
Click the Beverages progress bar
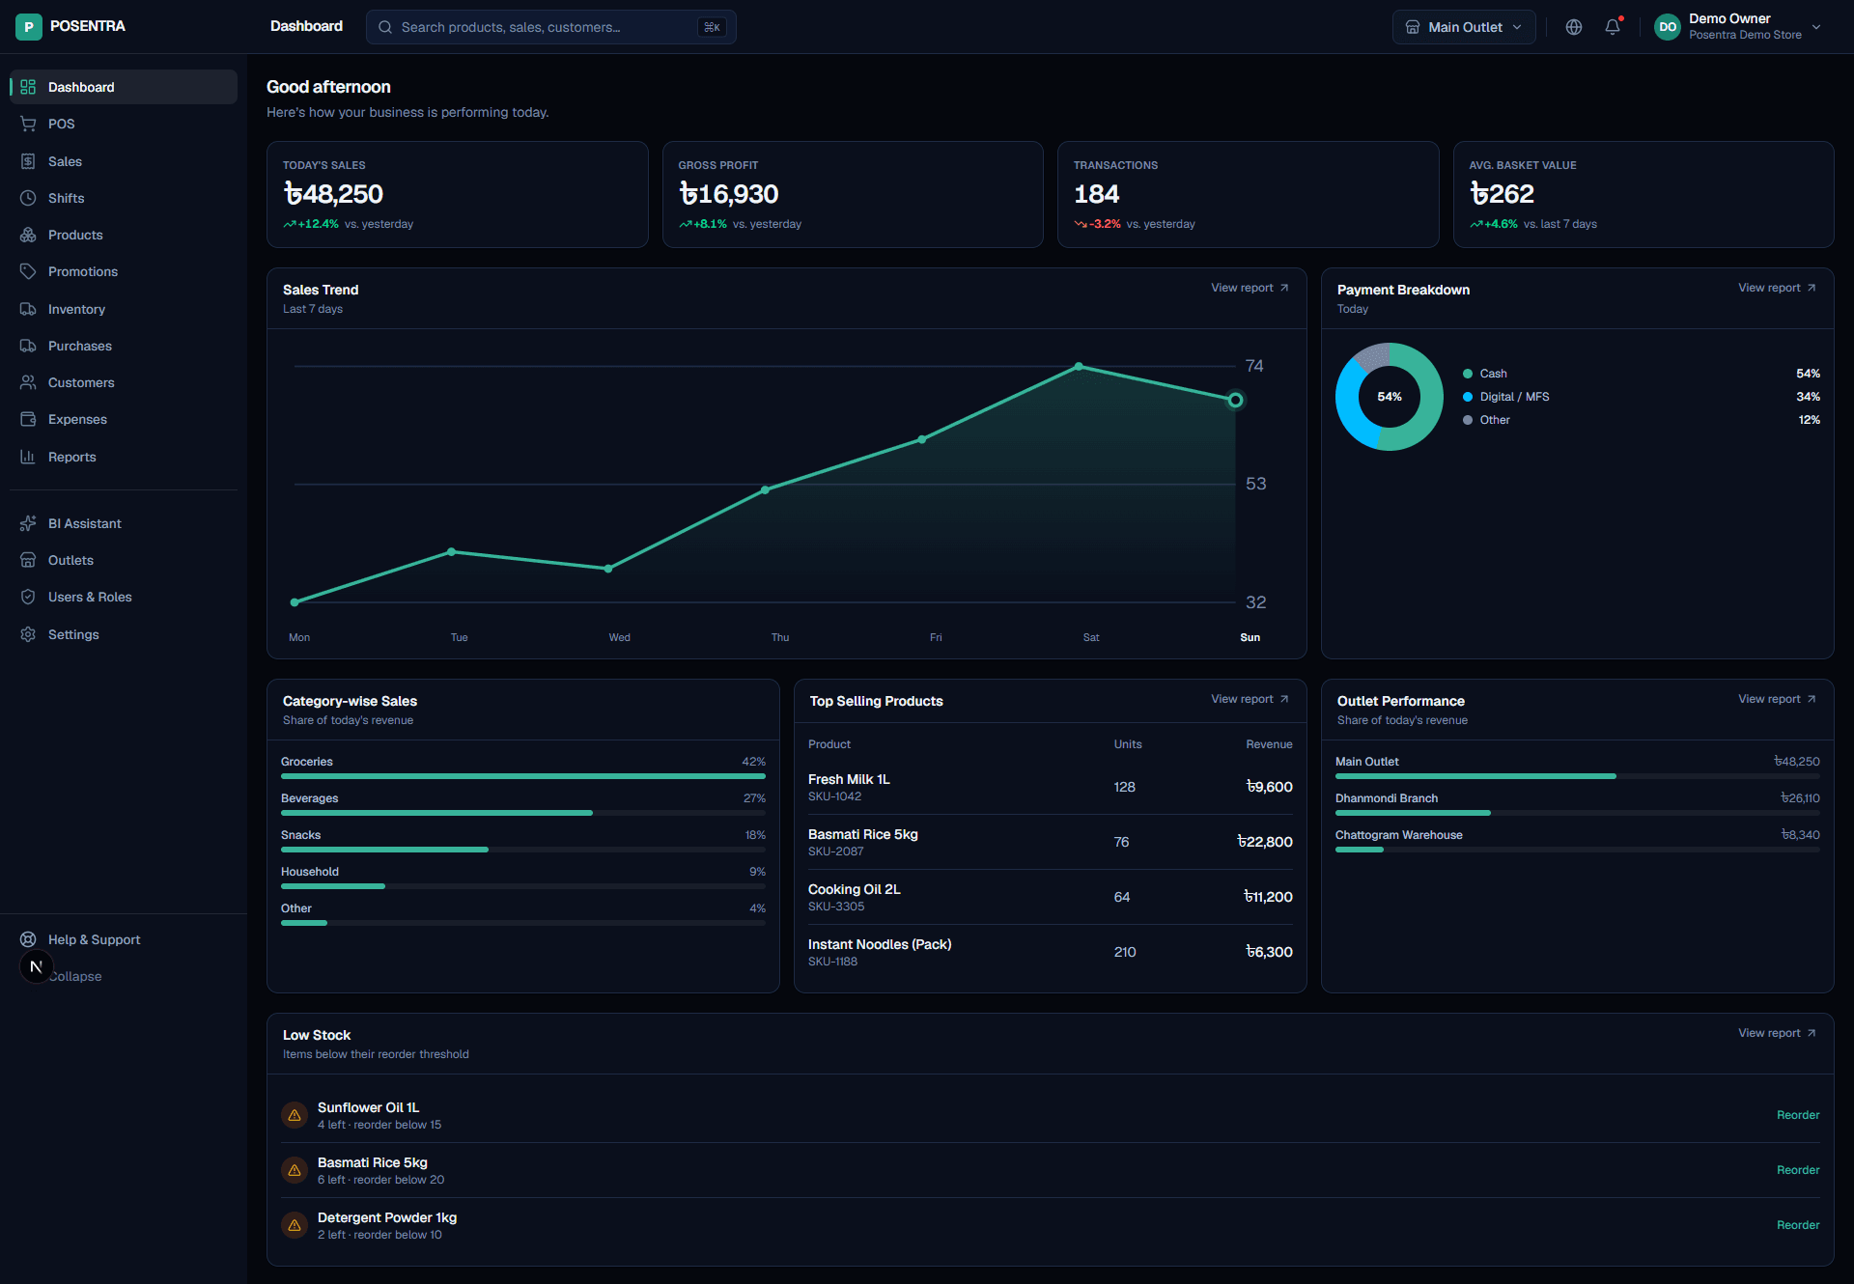point(523,813)
